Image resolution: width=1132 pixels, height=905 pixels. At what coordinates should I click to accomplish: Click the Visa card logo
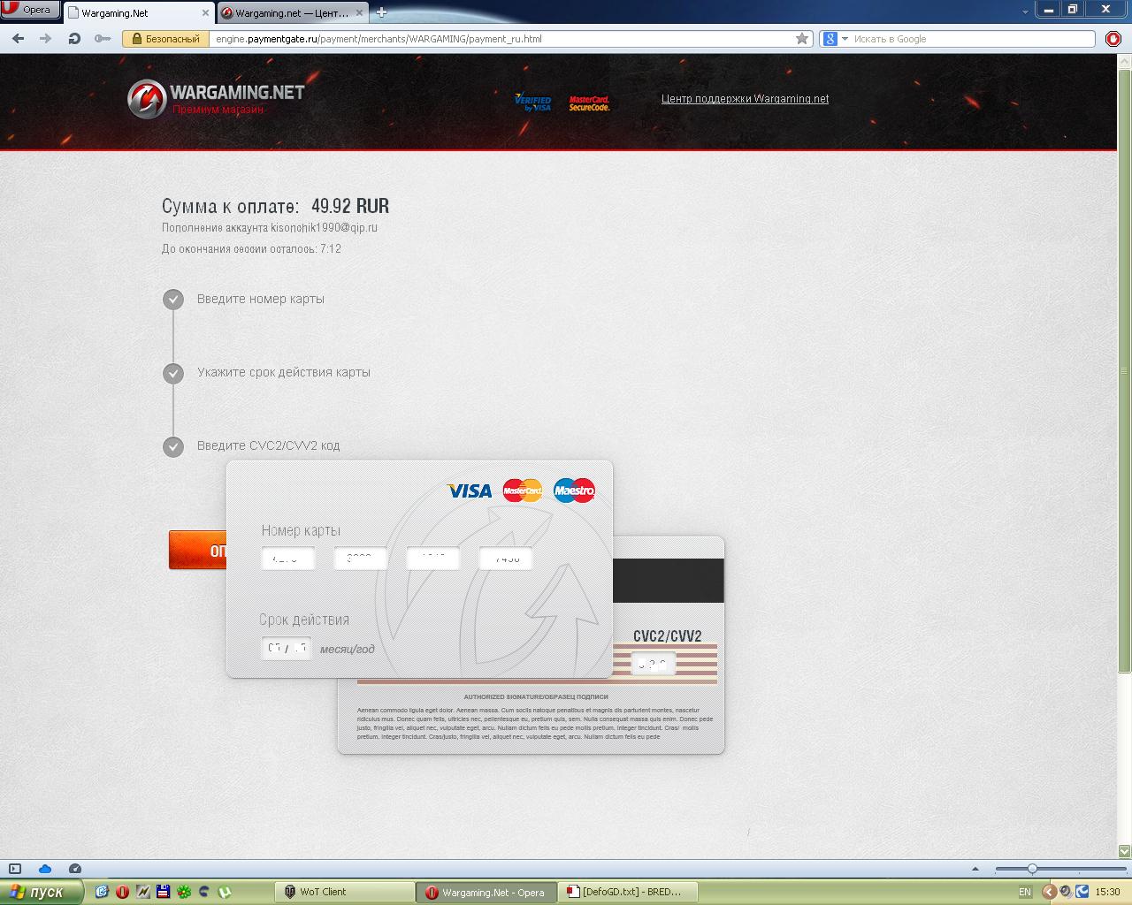click(469, 491)
